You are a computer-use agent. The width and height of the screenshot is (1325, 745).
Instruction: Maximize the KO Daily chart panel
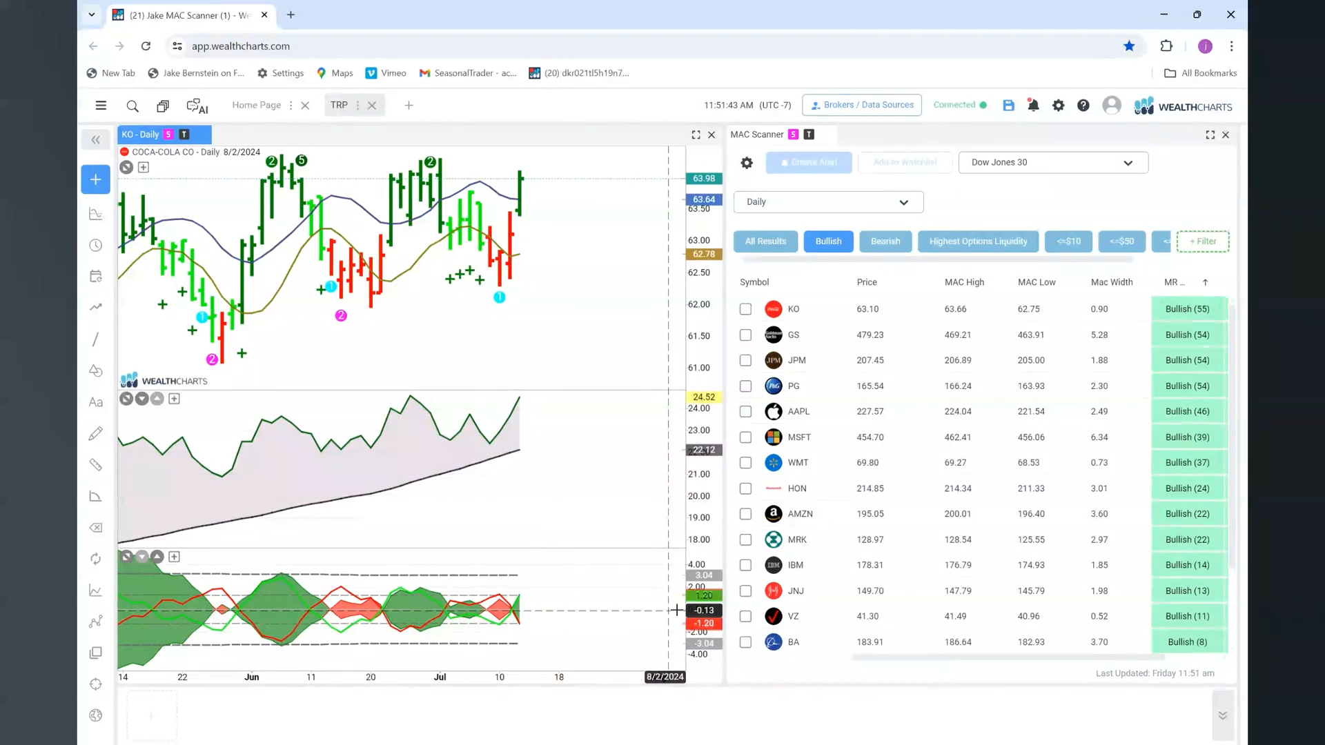tap(696, 135)
